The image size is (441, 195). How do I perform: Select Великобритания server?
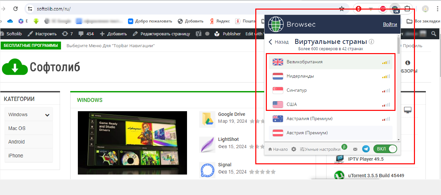[x=331, y=62]
